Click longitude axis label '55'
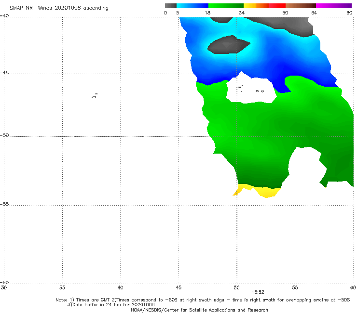 tap(295, 287)
